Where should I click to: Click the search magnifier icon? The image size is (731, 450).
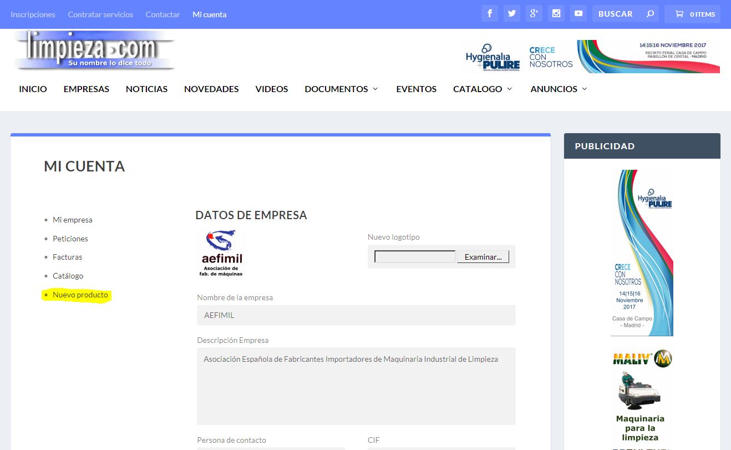tap(650, 14)
